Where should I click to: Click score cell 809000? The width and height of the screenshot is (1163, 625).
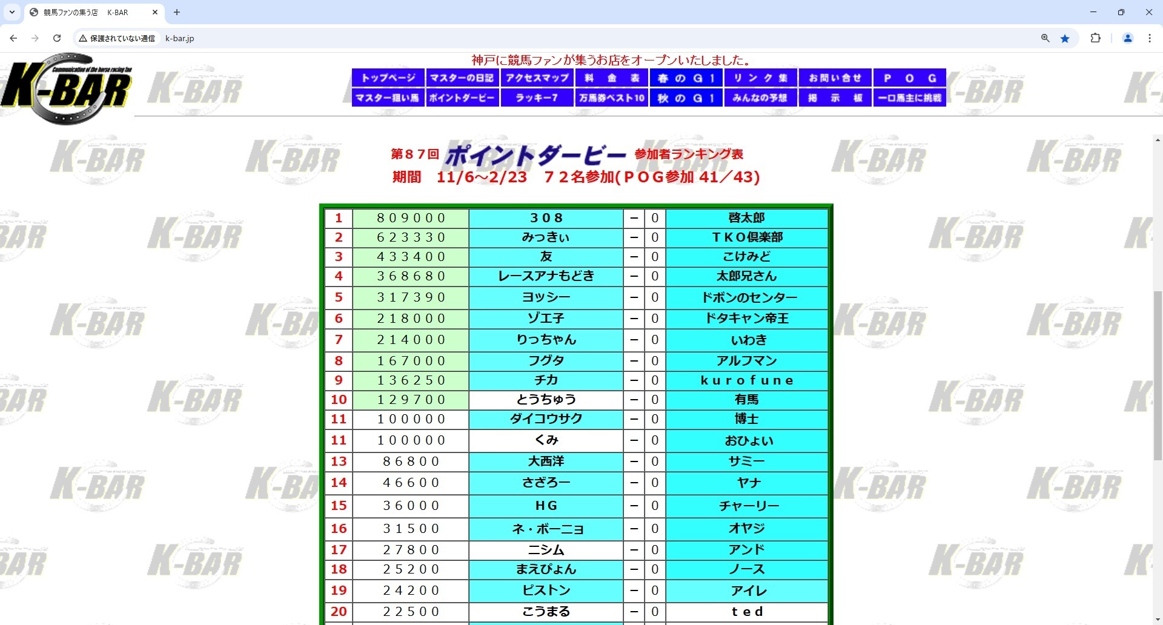(411, 218)
